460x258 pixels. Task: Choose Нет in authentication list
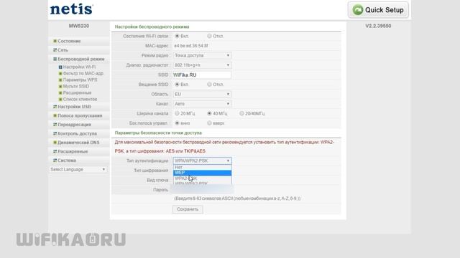pos(202,167)
